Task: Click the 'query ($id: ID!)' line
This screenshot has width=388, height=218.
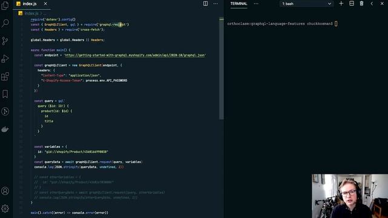Action: 53,106
